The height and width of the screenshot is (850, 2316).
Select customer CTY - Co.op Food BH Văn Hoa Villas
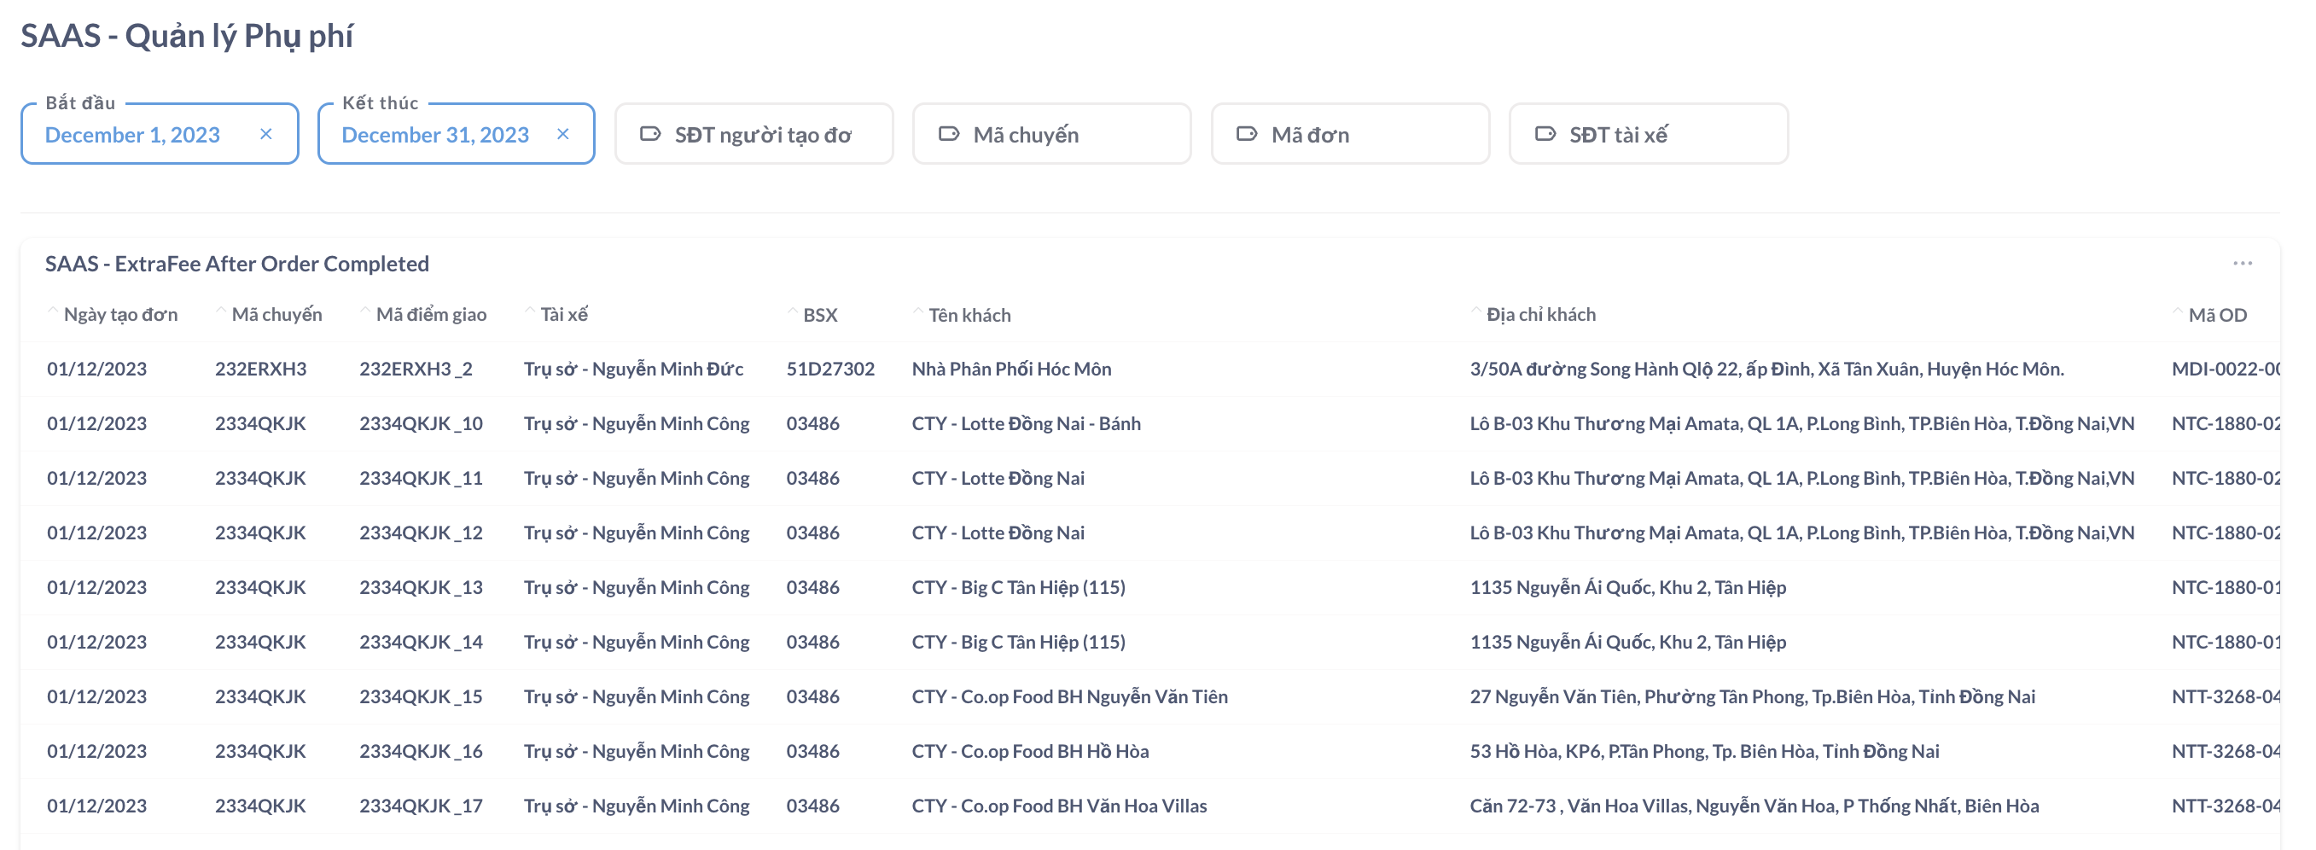click(1059, 806)
